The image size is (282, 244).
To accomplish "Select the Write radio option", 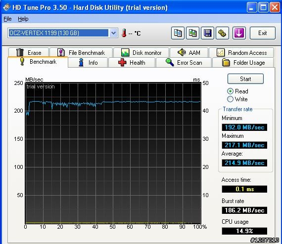I will pos(237,99).
